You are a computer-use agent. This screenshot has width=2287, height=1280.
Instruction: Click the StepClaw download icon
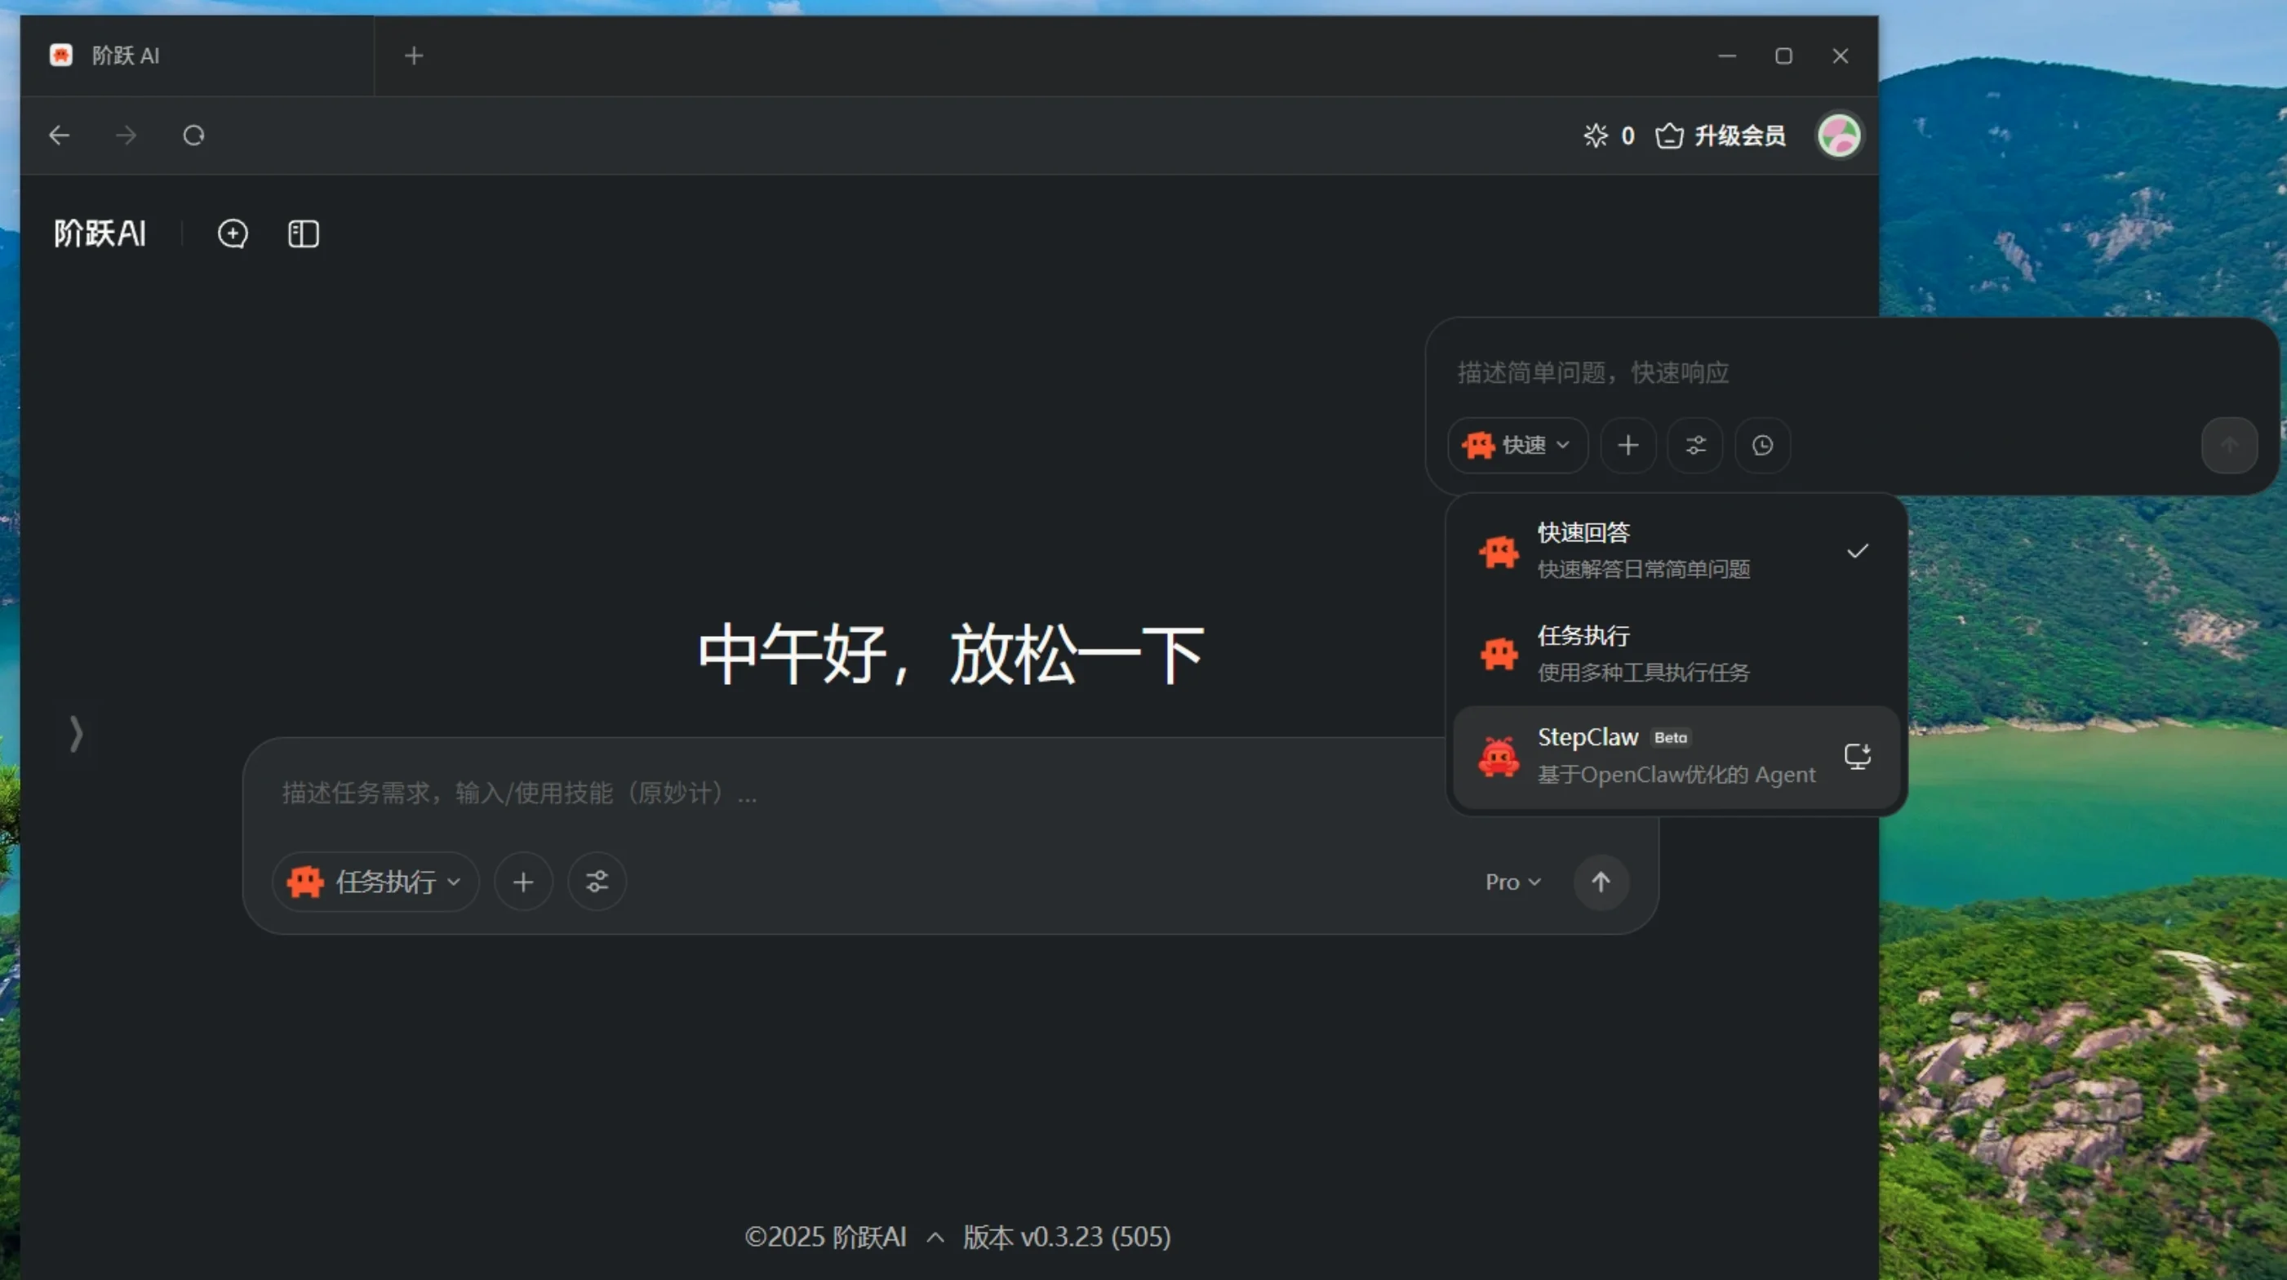[1858, 756]
